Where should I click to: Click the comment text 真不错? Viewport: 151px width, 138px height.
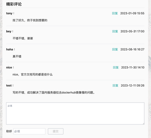coord(17,57)
